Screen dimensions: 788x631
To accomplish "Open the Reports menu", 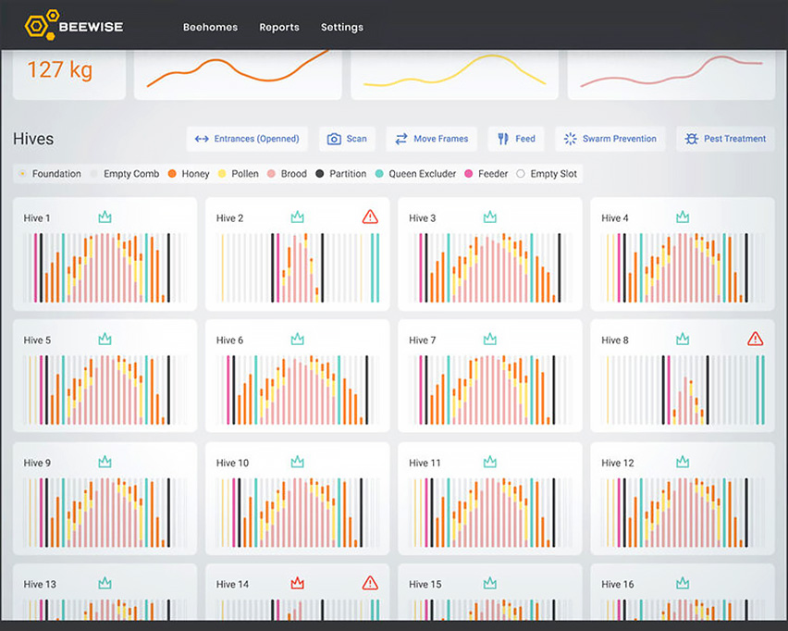I will click(x=279, y=27).
